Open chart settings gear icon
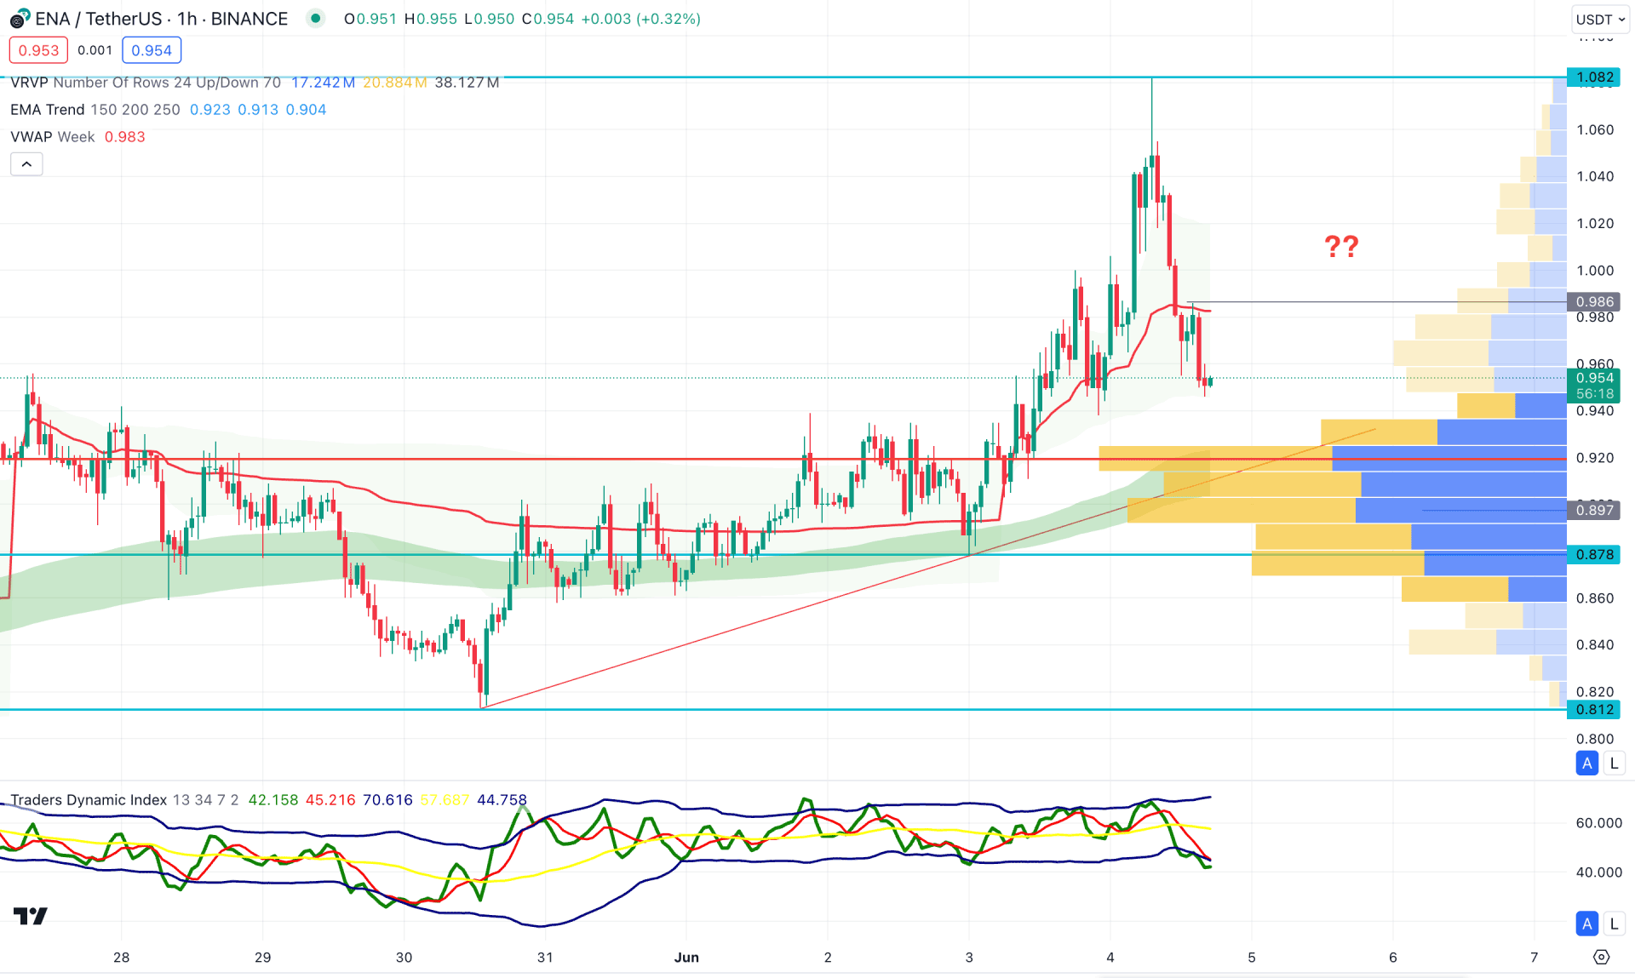Screen dimensions: 1635x978 click(1601, 958)
